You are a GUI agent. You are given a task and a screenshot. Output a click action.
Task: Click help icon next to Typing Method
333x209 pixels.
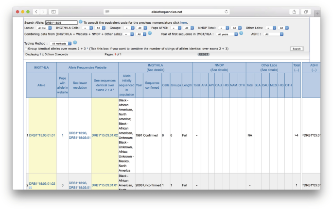coord(75,43)
